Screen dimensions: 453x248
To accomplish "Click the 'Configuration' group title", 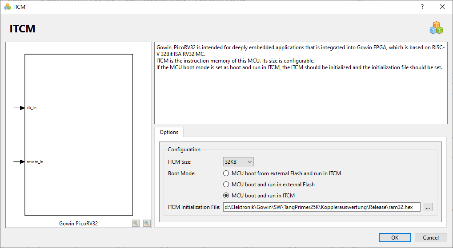I will (x=184, y=150).
